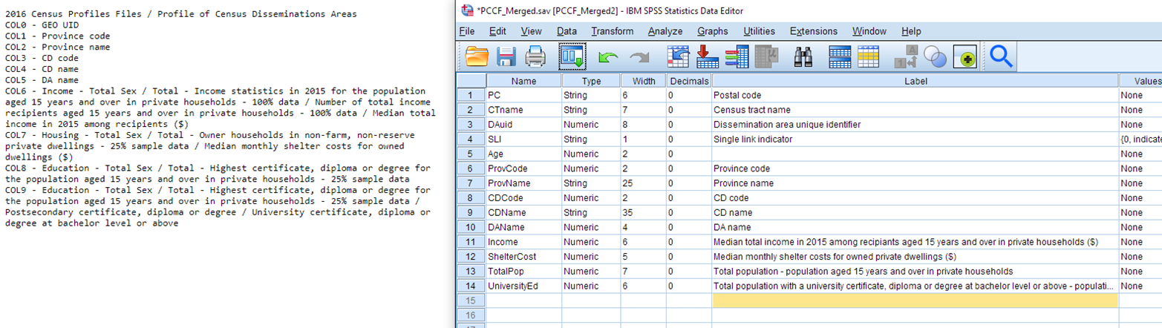The width and height of the screenshot is (1162, 328).
Task: Open the Help menu
Action: click(911, 31)
